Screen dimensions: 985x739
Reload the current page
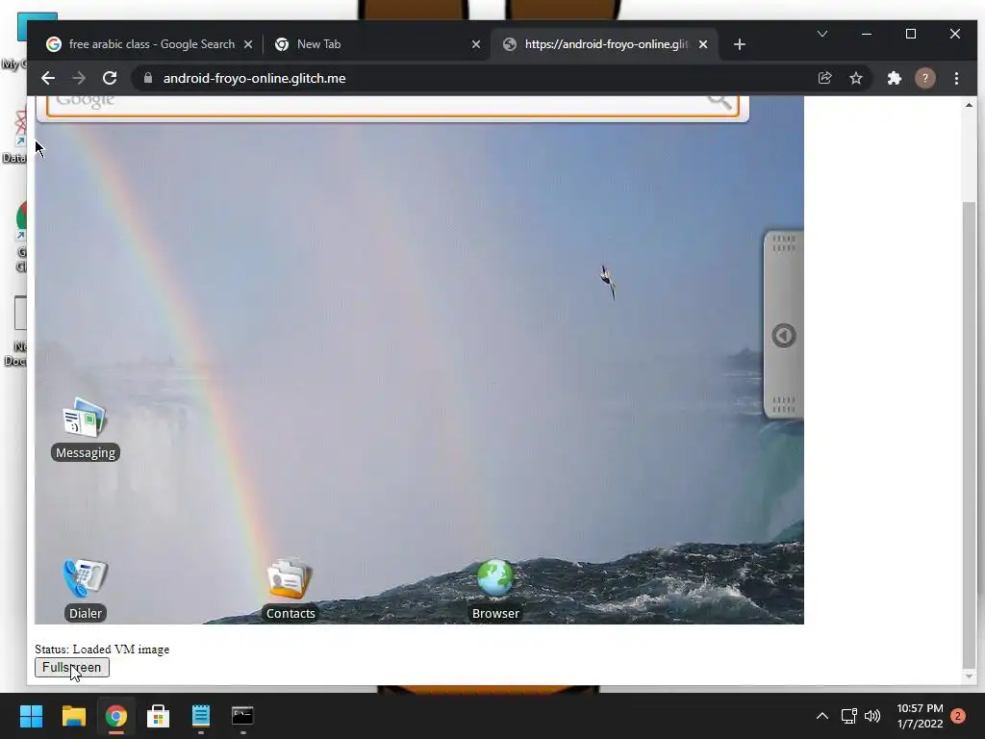pyautogui.click(x=110, y=78)
